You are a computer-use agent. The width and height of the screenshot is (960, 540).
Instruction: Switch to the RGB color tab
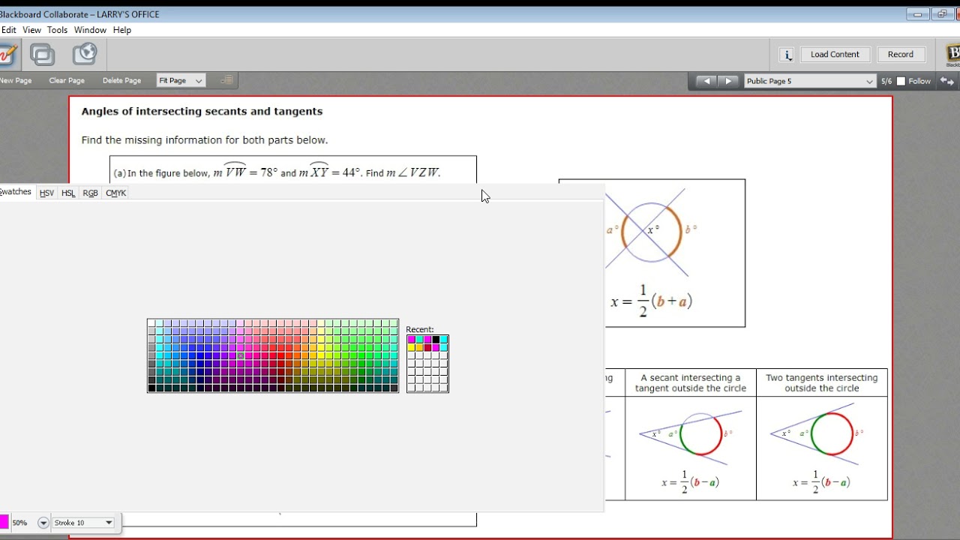[x=90, y=193]
